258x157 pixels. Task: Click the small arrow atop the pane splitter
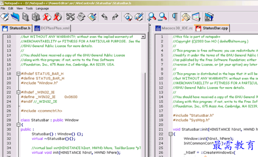[x=150, y=25]
